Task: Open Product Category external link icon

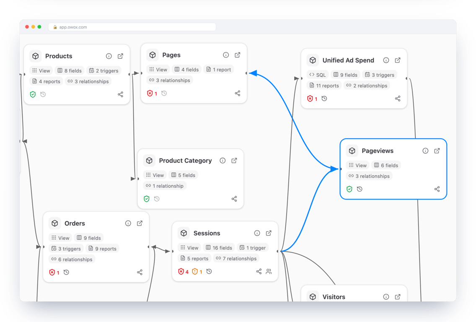Action: coord(234,161)
